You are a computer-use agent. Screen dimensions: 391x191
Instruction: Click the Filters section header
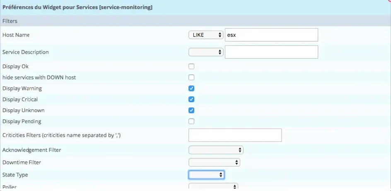[195, 21]
